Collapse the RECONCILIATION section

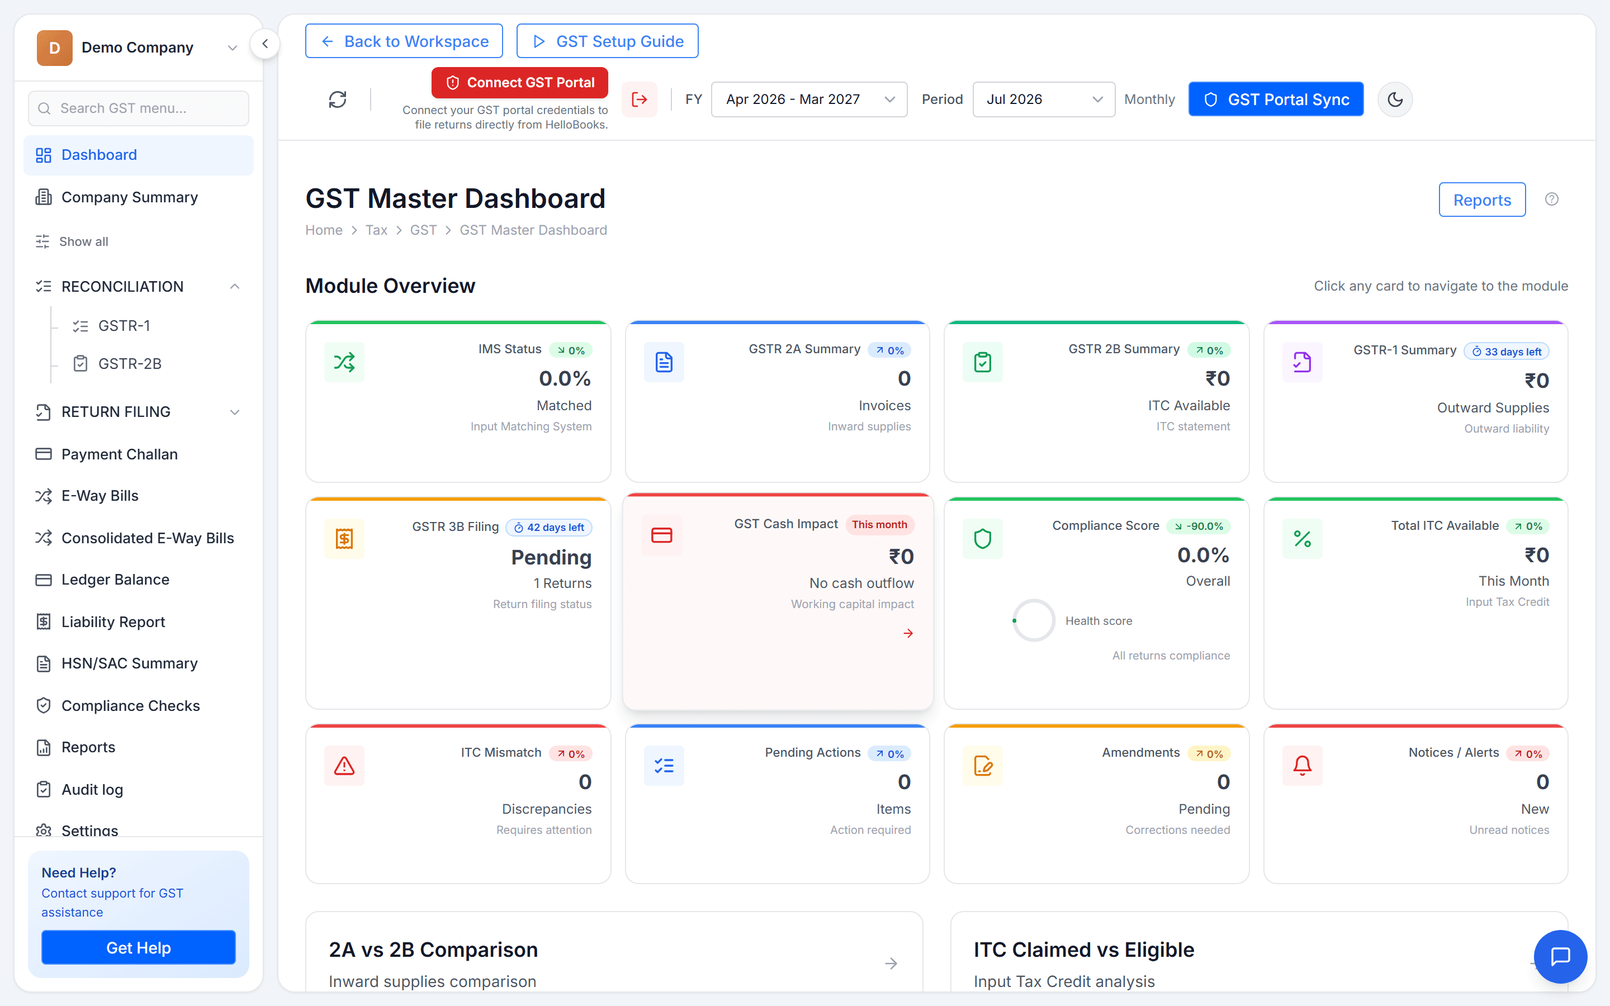139,286
